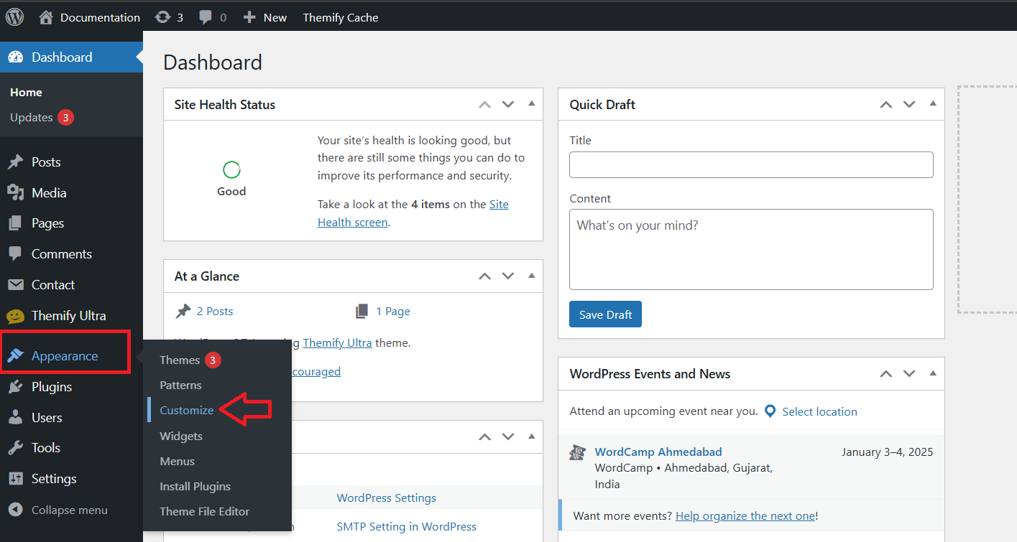Open the updates icon in admin bar
1017x542 pixels.
(162, 17)
